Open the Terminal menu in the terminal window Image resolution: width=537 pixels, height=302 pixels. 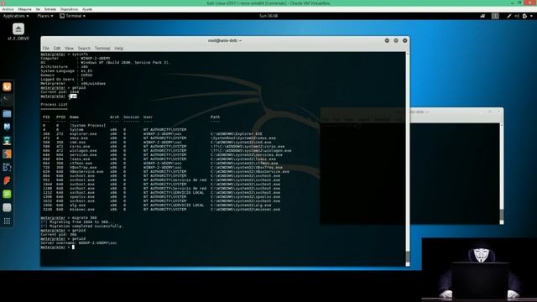click(x=102, y=49)
